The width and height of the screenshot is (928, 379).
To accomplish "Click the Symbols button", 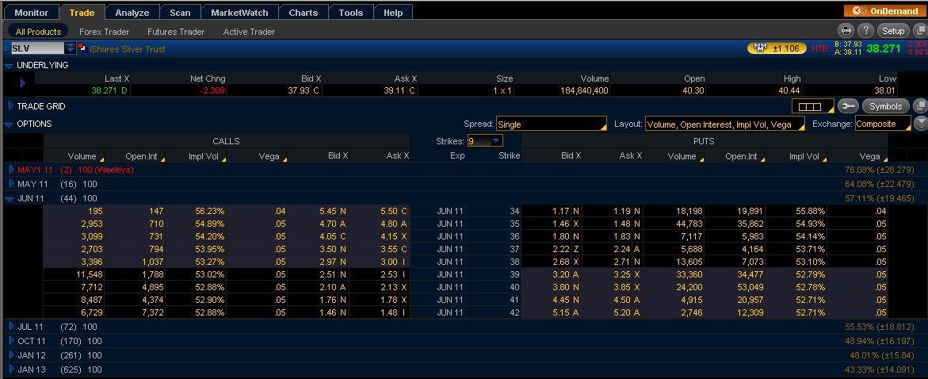I will click(x=885, y=106).
